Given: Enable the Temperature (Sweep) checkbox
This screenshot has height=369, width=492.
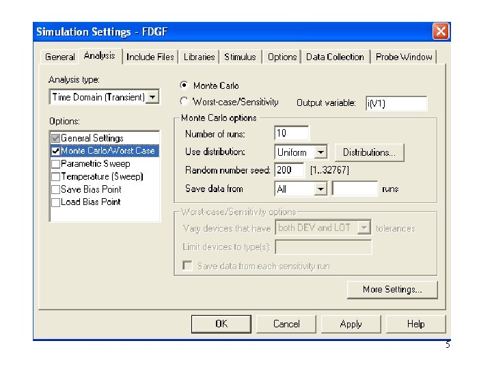Looking at the screenshot, I should coord(55,177).
